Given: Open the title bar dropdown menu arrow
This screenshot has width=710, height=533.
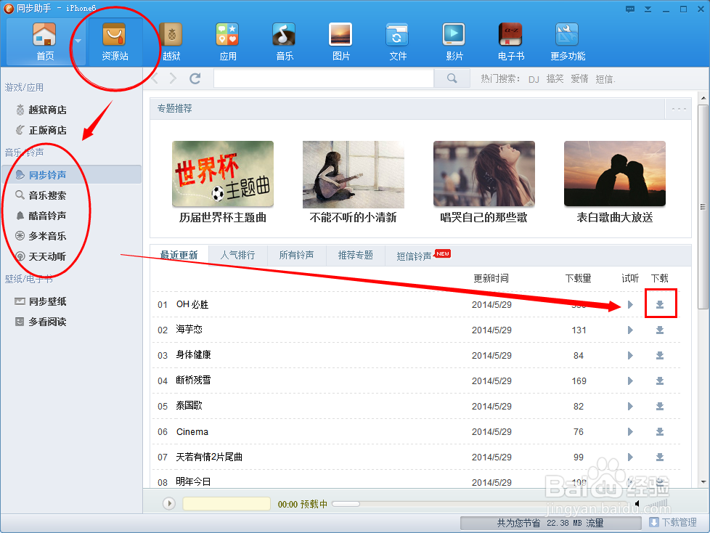Looking at the screenshot, I should [648, 9].
